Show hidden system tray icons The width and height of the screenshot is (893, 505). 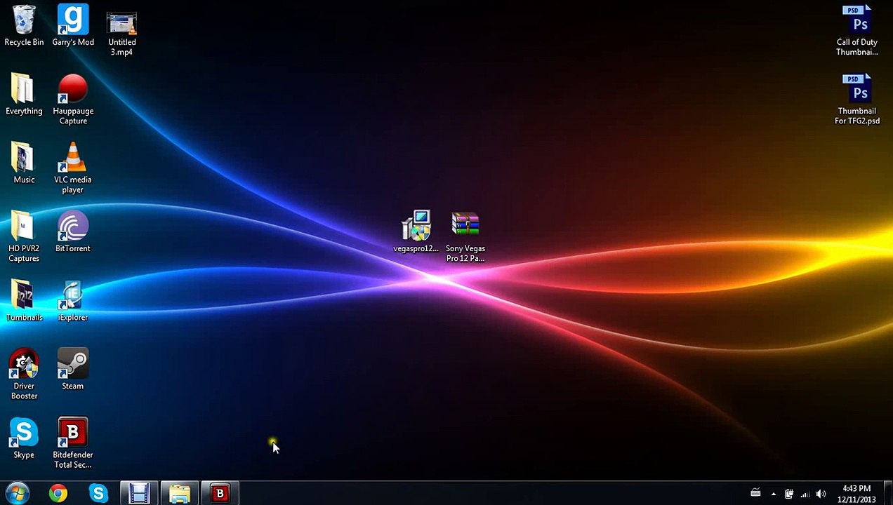click(774, 494)
